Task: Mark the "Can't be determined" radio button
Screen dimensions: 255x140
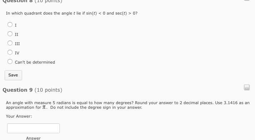Action: coord(10,61)
